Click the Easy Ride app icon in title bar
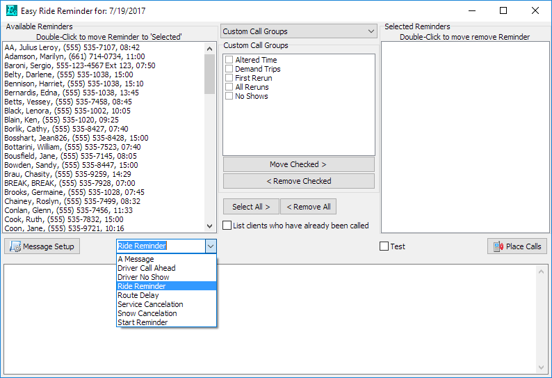Viewport: 552px width, 378px height. pos(12,10)
